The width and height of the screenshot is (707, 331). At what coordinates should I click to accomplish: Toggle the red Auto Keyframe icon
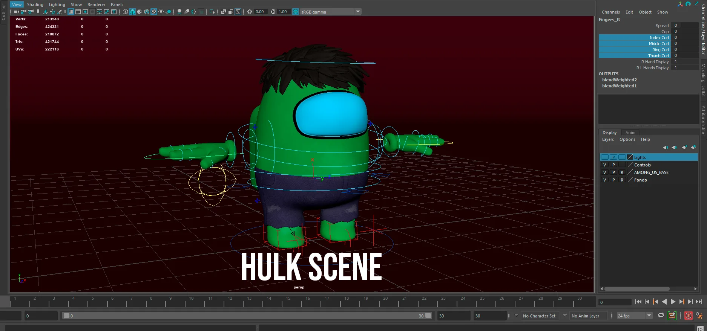coord(689,316)
